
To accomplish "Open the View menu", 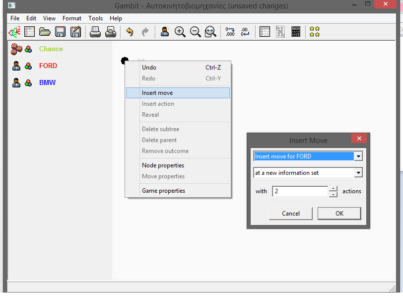I will coord(49,18).
